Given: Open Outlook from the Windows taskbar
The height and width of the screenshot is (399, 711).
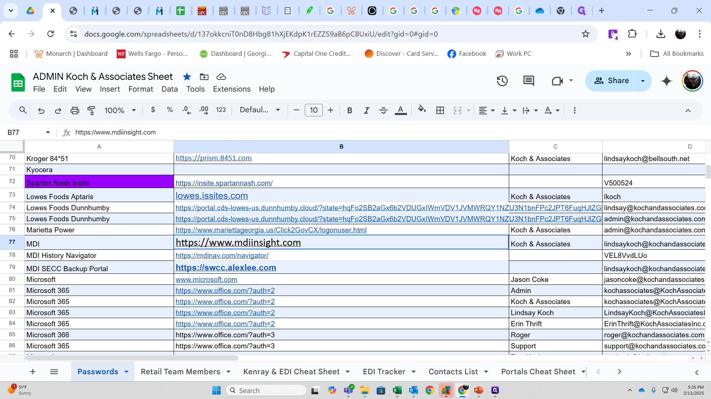Looking at the screenshot, I should (413, 390).
